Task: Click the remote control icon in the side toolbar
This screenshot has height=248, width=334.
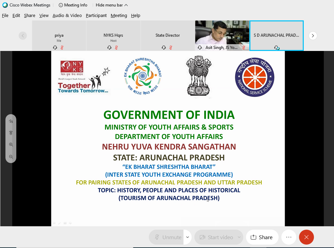Action: pos(11,133)
